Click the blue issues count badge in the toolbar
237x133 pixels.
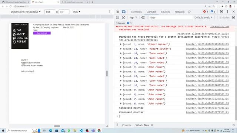pos(213,11)
